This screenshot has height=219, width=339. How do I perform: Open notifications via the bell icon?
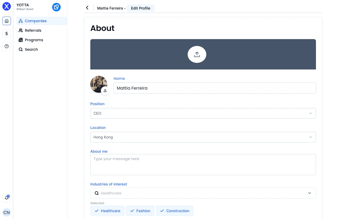point(6,198)
